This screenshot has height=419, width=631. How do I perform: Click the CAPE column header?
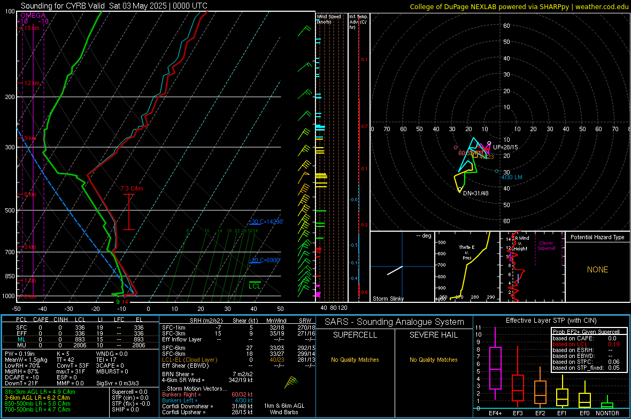click(41, 319)
